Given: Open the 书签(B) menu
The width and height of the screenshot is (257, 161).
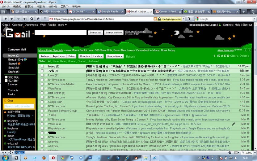Looking at the screenshot, I should point(41,7).
